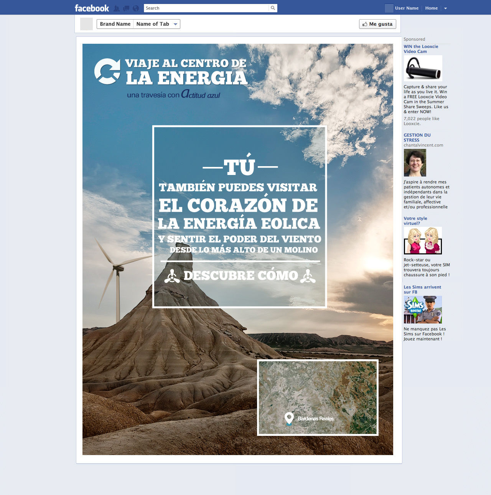Click the search magnifier button

pyautogui.click(x=273, y=8)
